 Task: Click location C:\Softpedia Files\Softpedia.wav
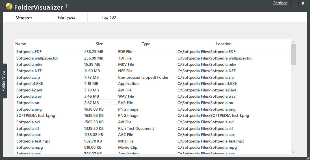coord(207,97)
